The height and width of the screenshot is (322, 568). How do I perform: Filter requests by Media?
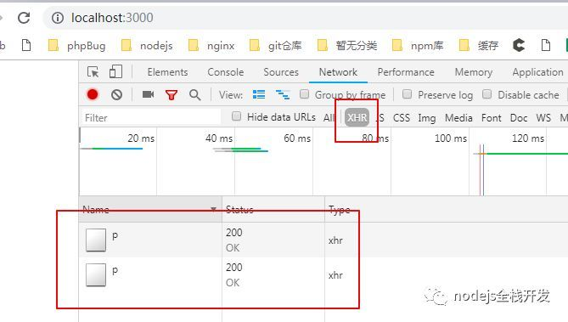(x=458, y=117)
